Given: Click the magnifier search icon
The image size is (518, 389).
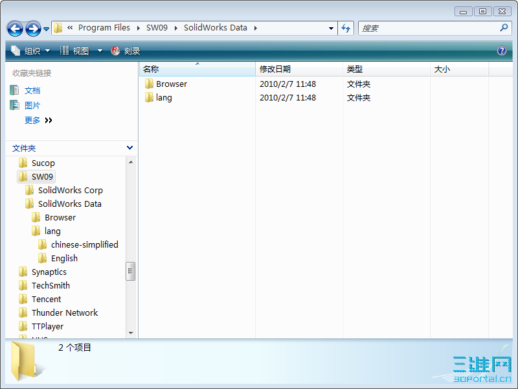Looking at the screenshot, I should coord(504,28).
